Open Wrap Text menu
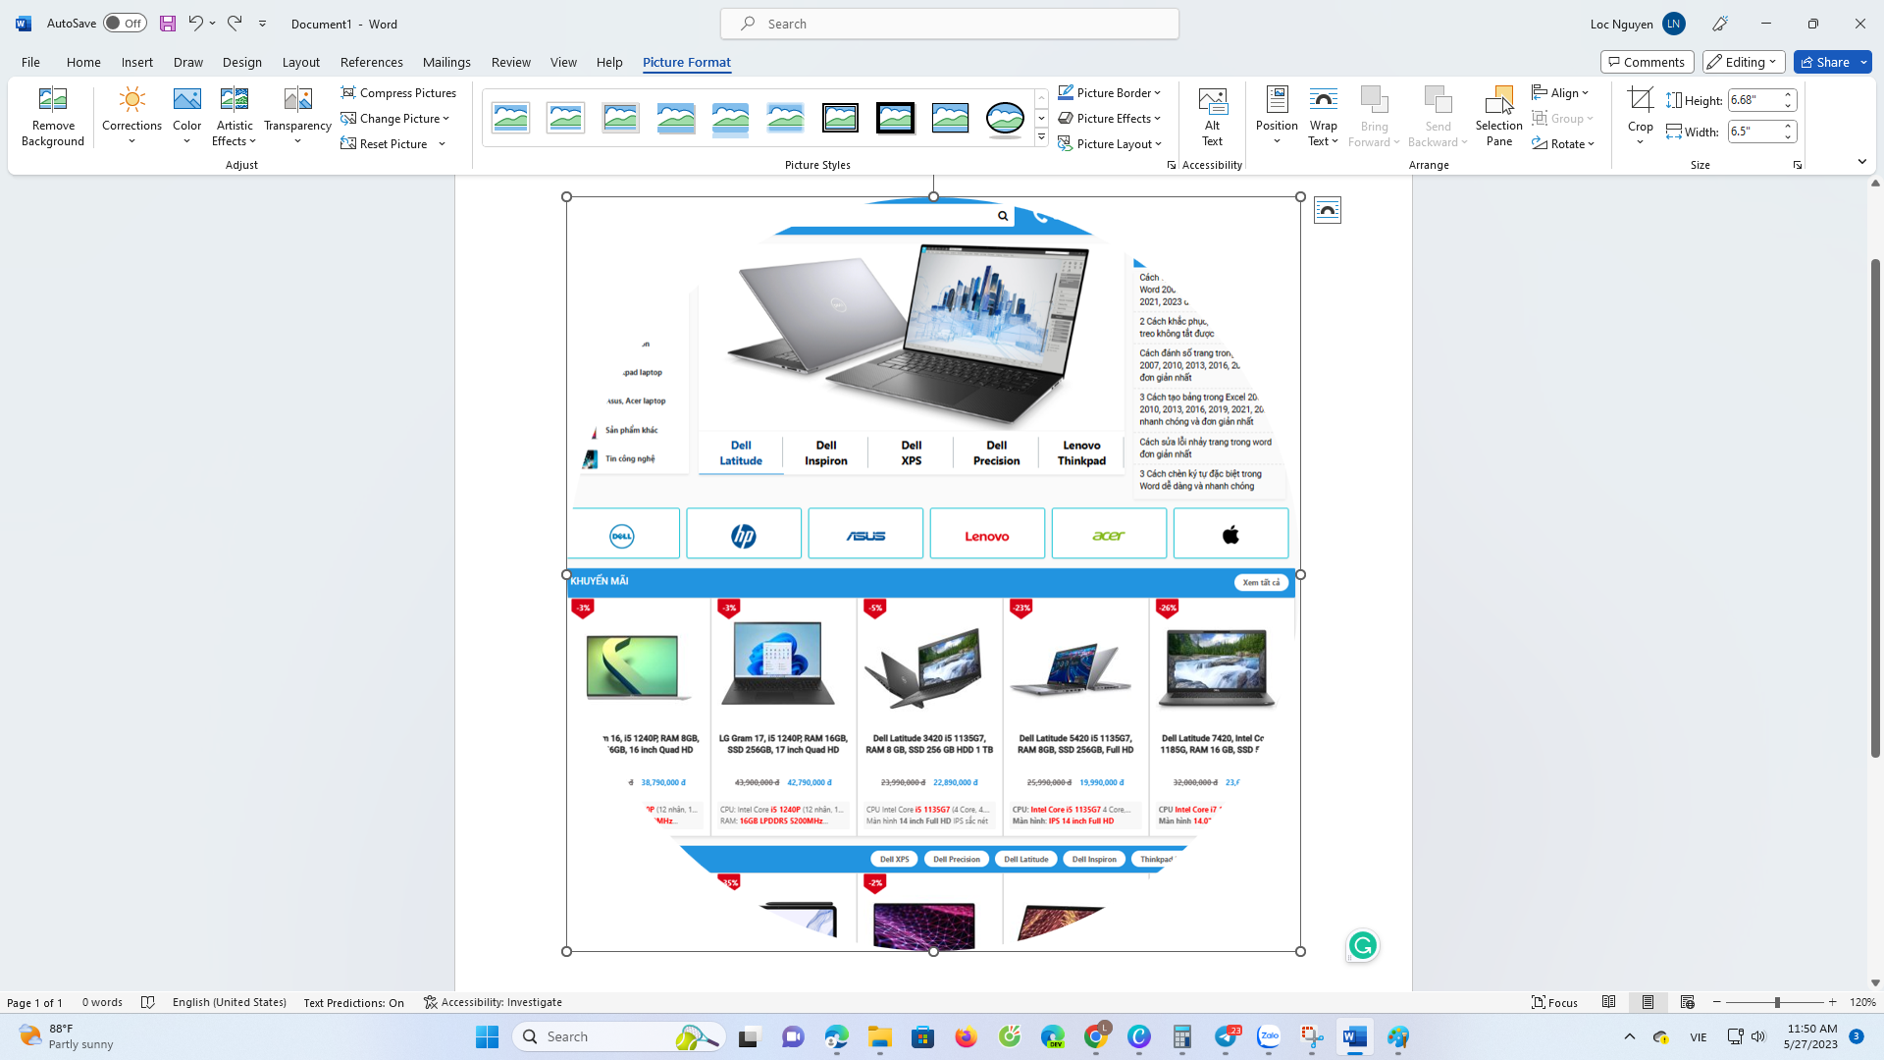This screenshot has width=1884, height=1060. coord(1323,117)
